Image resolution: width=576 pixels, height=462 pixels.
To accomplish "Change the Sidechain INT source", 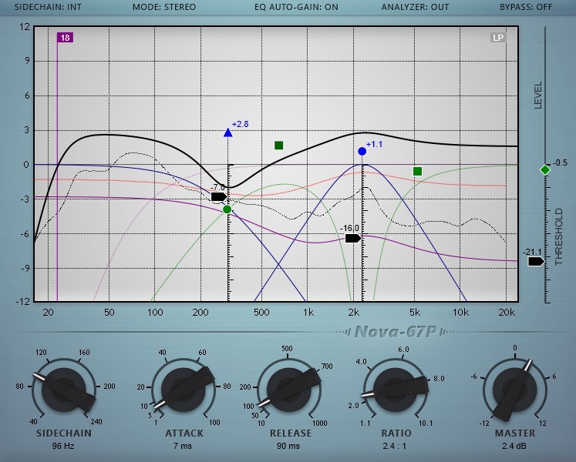I will coord(48,7).
